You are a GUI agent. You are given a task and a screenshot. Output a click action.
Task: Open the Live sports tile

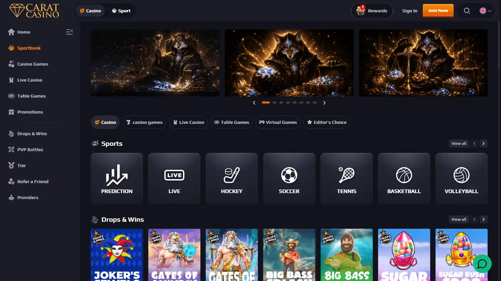click(x=174, y=178)
